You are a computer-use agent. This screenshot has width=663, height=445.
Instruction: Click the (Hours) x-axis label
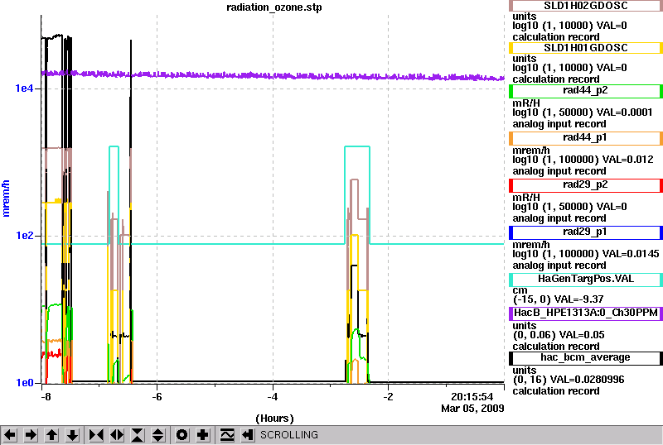[x=274, y=419]
